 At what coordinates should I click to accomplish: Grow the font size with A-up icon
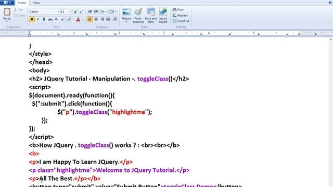(75, 11)
